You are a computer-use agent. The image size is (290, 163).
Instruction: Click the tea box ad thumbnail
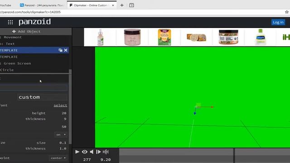tap(164, 37)
